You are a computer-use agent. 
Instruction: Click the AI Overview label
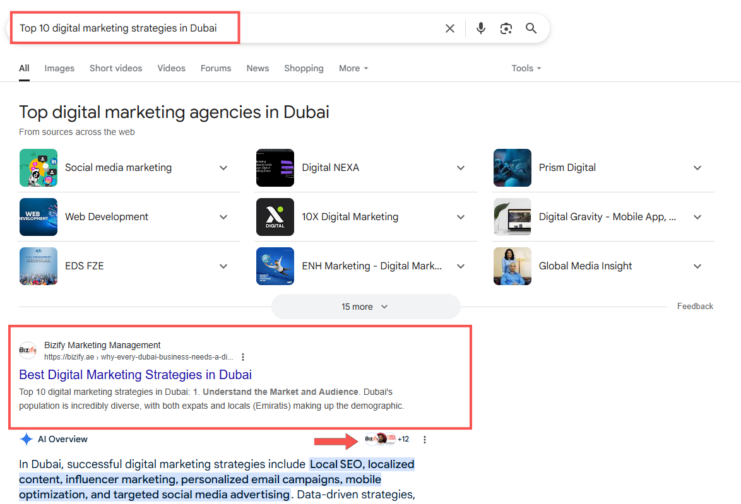(62, 439)
